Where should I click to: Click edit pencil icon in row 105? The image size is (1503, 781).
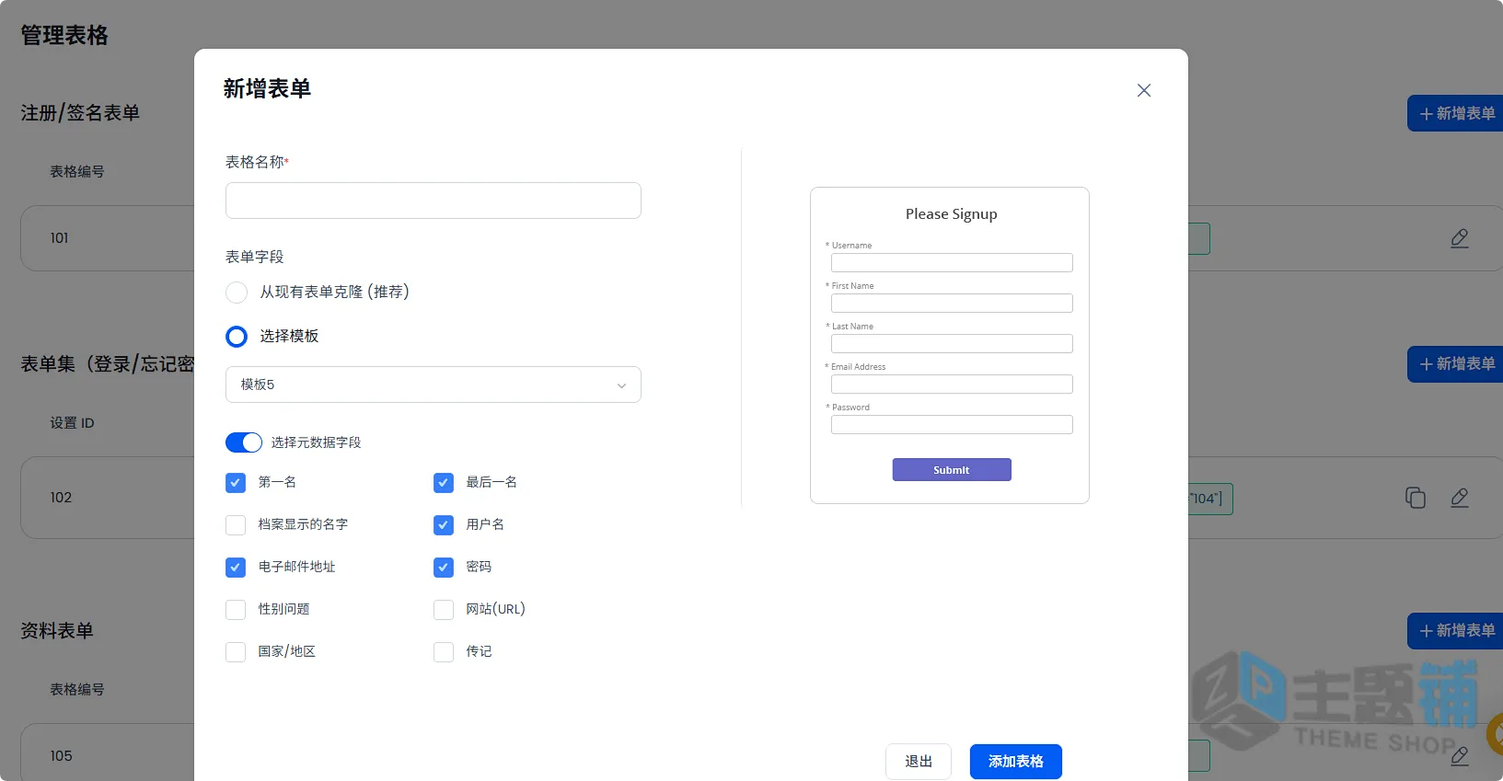[1460, 756]
